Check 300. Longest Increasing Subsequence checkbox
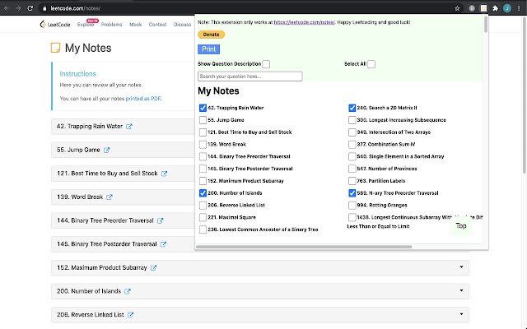The width and height of the screenshot is (527, 329). tap(352, 120)
